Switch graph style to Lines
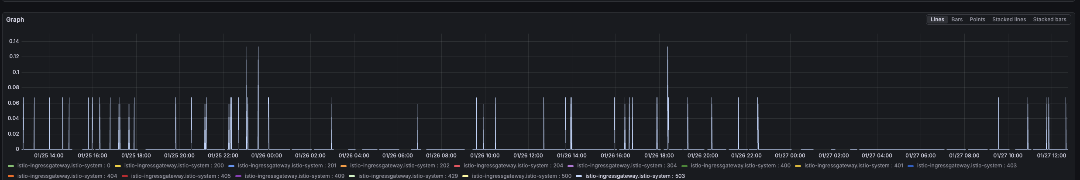This screenshot has width=1080, height=180. [x=937, y=20]
